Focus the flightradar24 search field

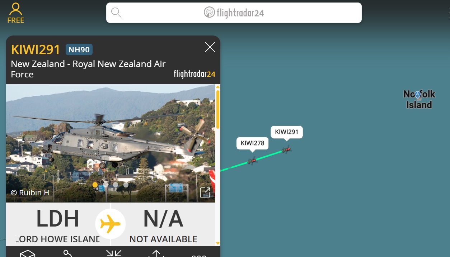tap(234, 13)
